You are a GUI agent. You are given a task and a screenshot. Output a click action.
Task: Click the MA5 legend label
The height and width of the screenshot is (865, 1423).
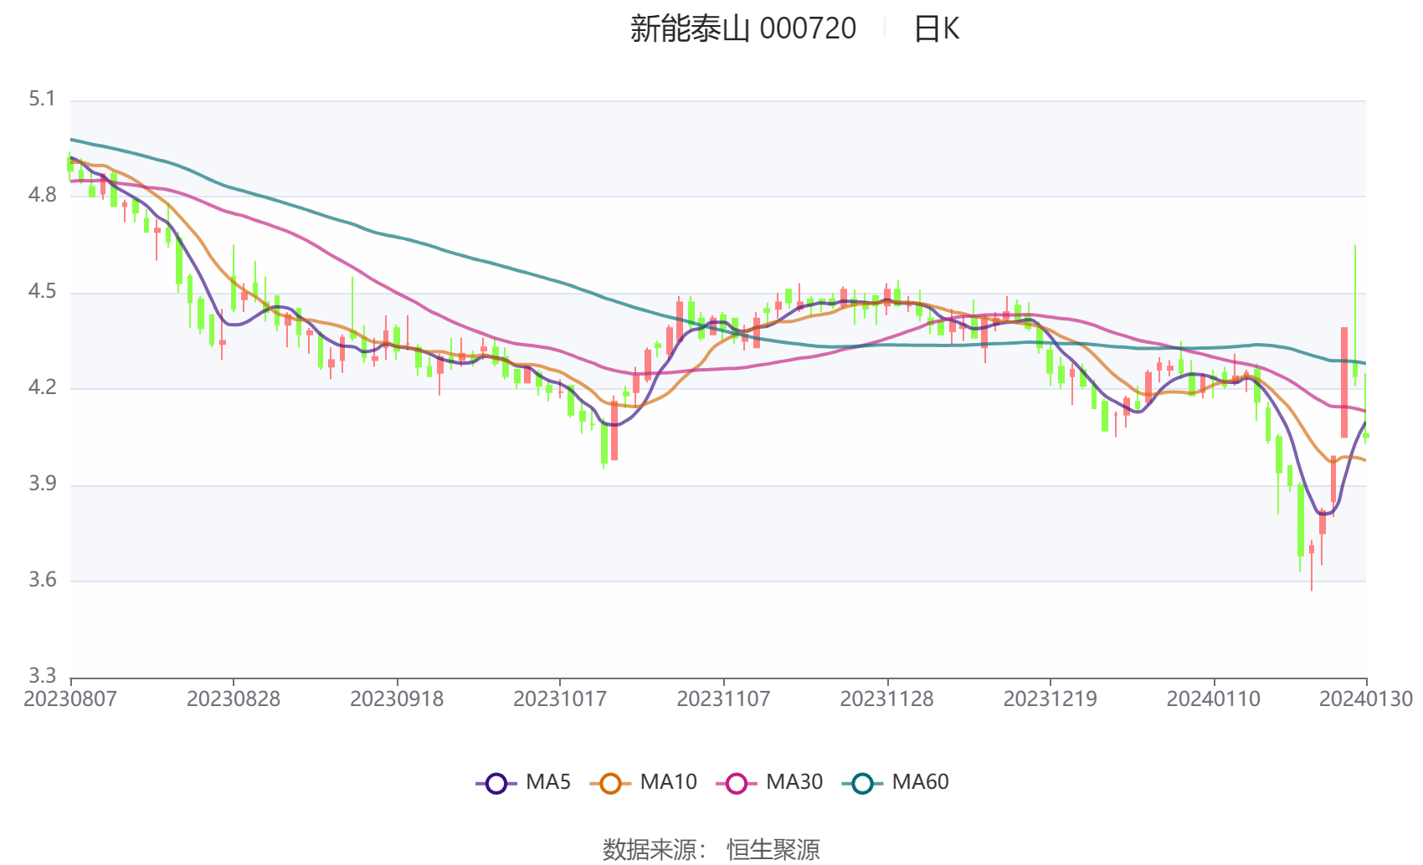548,782
